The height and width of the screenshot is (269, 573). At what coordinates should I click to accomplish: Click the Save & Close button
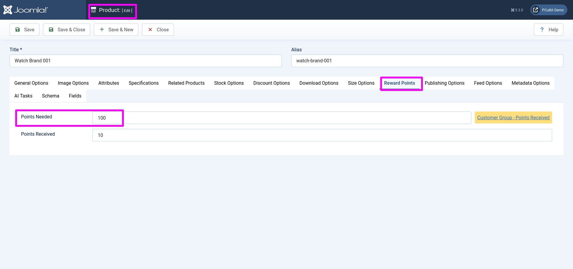(x=67, y=30)
